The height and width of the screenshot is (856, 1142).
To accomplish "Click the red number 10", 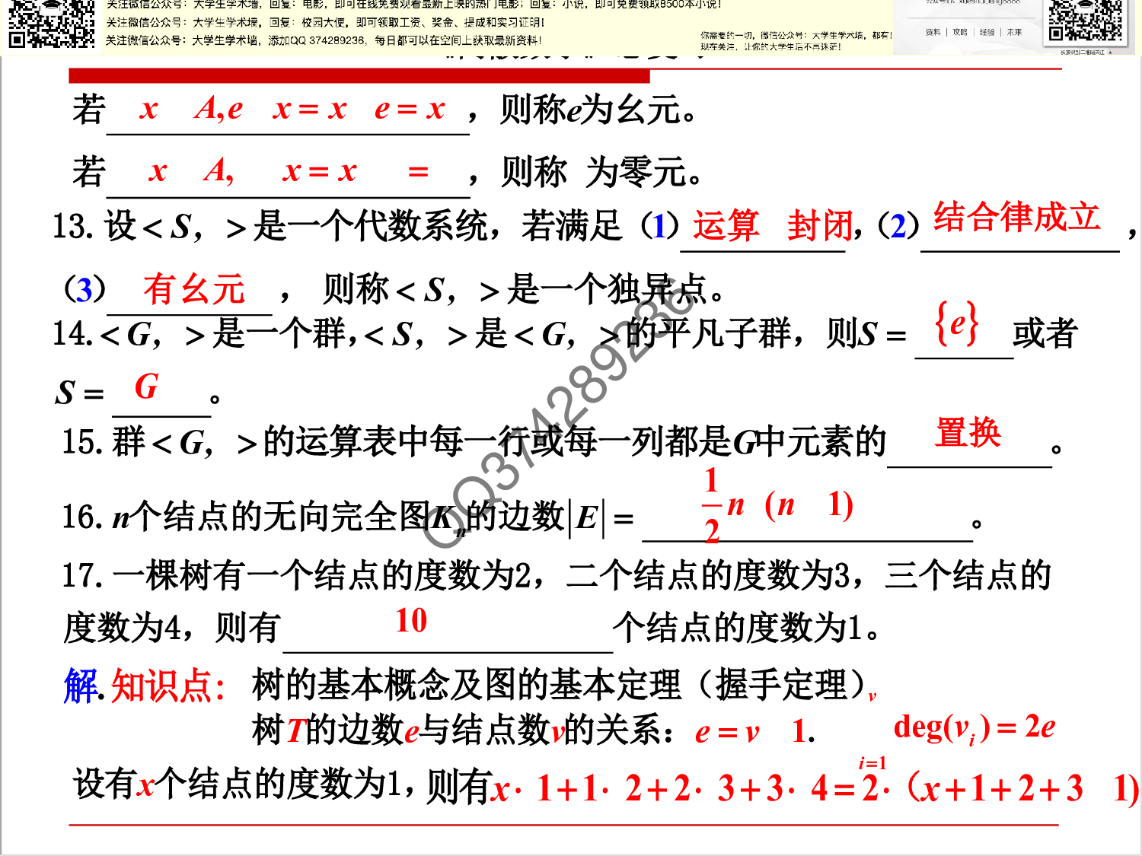I will (x=411, y=620).
